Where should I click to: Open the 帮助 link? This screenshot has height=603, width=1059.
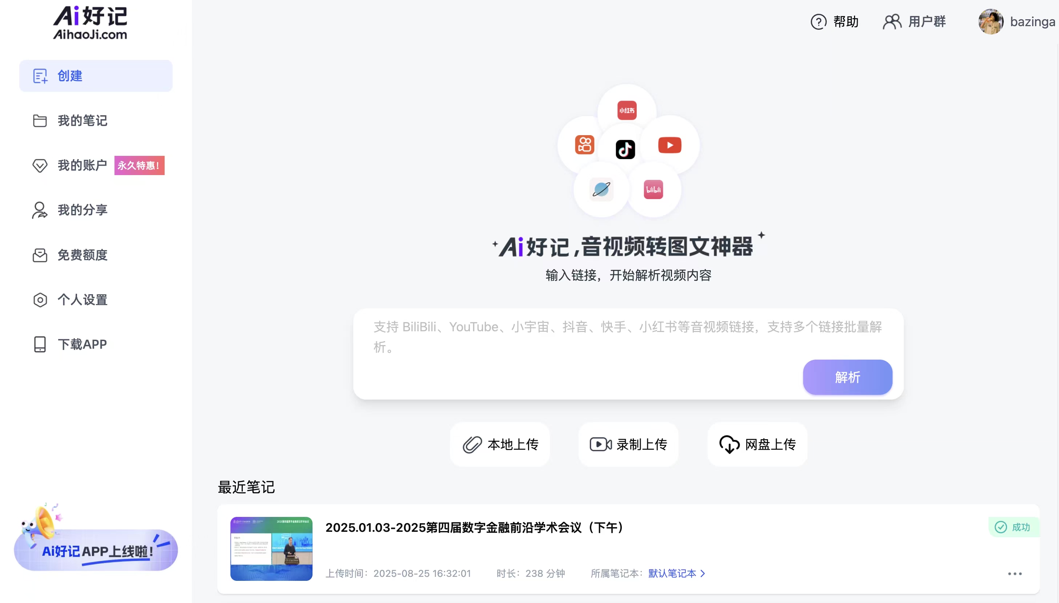[x=846, y=21]
